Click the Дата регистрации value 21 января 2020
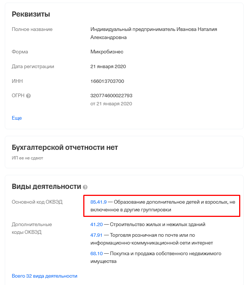This screenshot has width=248, height=285. [108, 67]
